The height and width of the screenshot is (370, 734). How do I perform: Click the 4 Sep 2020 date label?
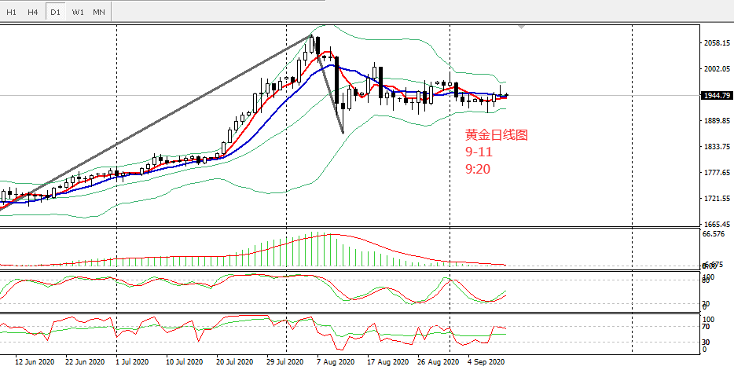click(486, 362)
